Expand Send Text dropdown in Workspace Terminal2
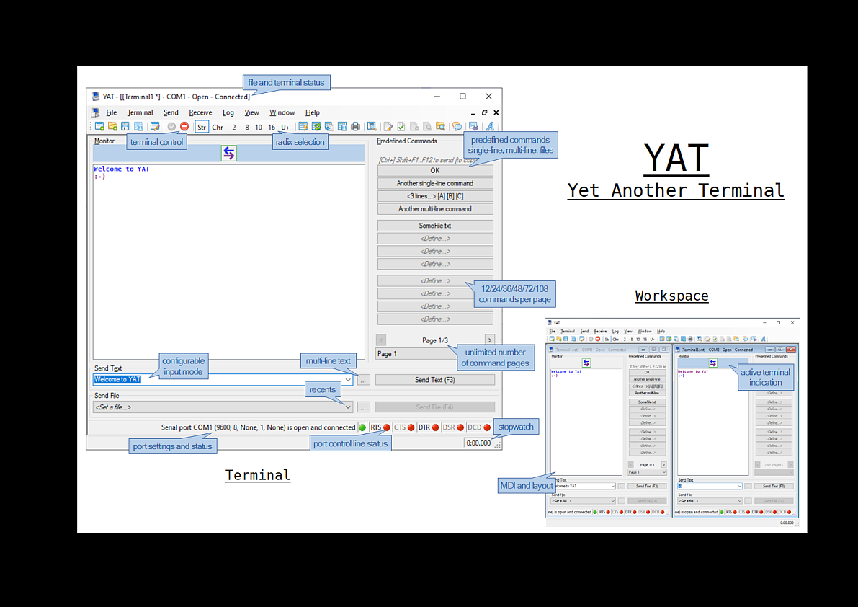The height and width of the screenshot is (607, 858). (739, 486)
